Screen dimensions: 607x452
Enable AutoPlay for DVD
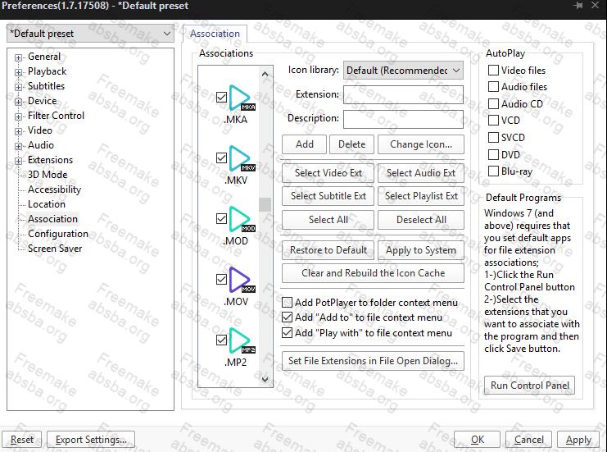[x=493, y=155]
